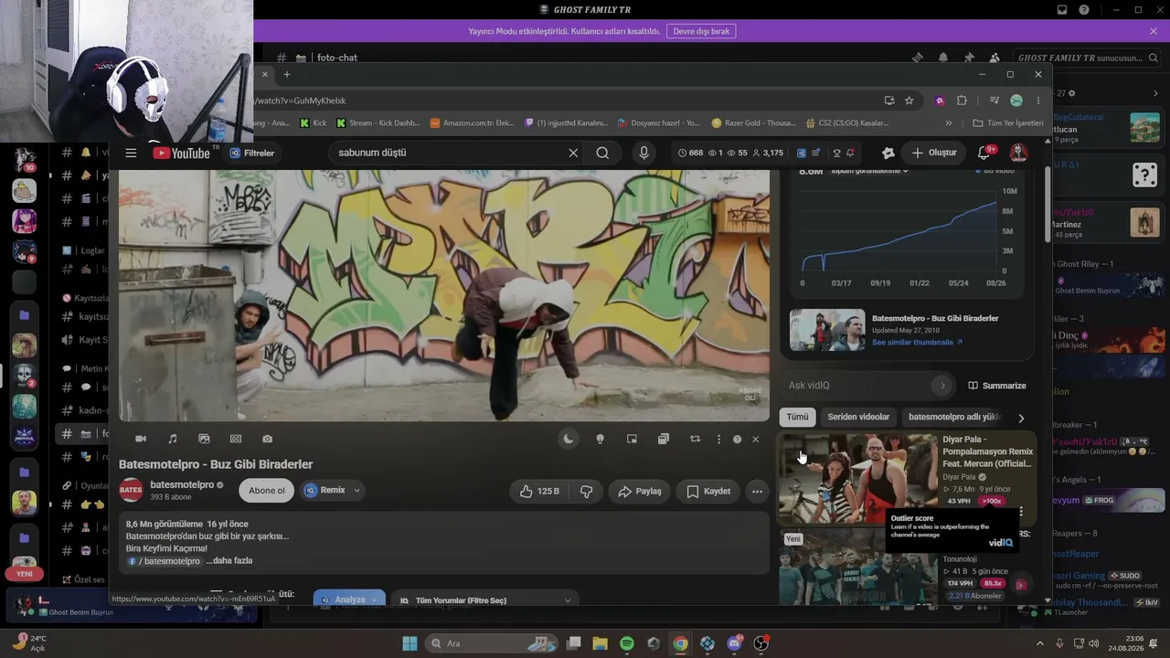Submit the Ask vidIQ arrow button

[943, 386]
